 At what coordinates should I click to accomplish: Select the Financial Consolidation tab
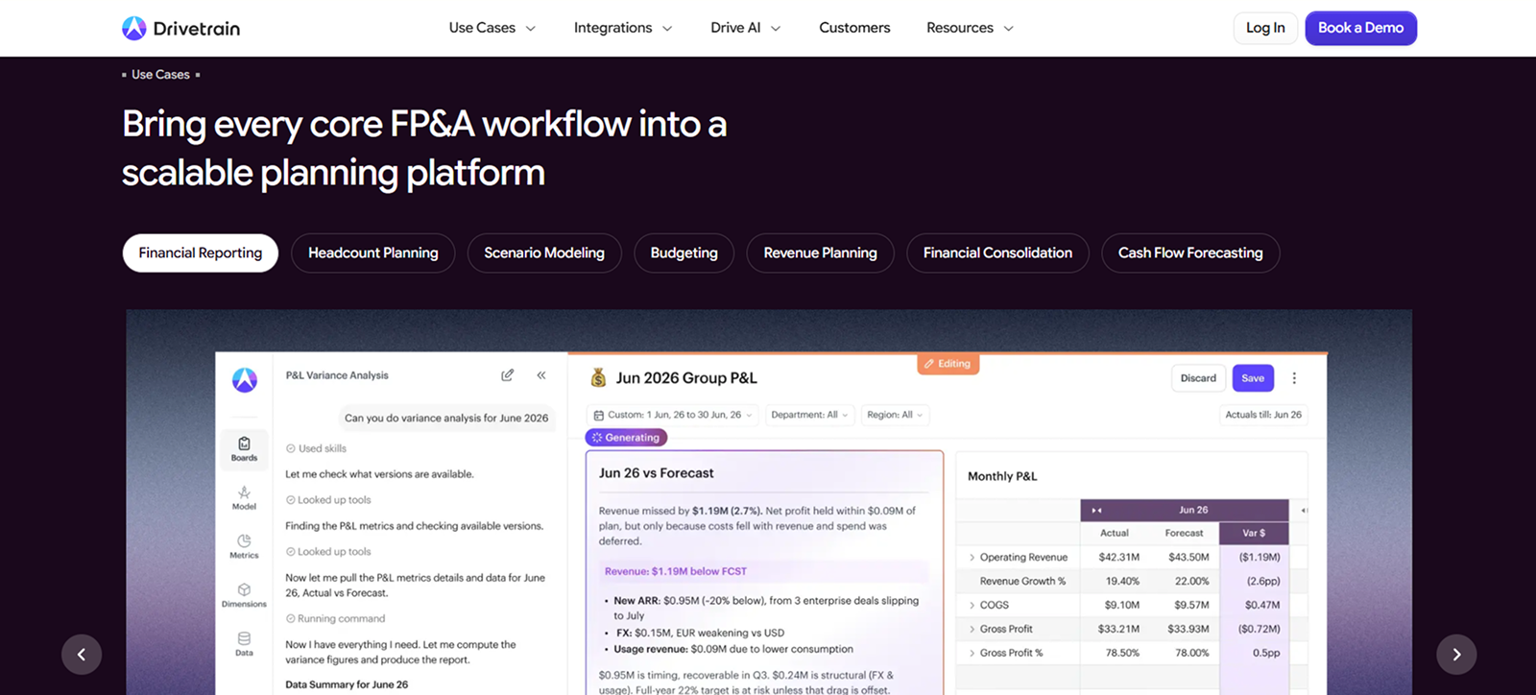[998, 253]
